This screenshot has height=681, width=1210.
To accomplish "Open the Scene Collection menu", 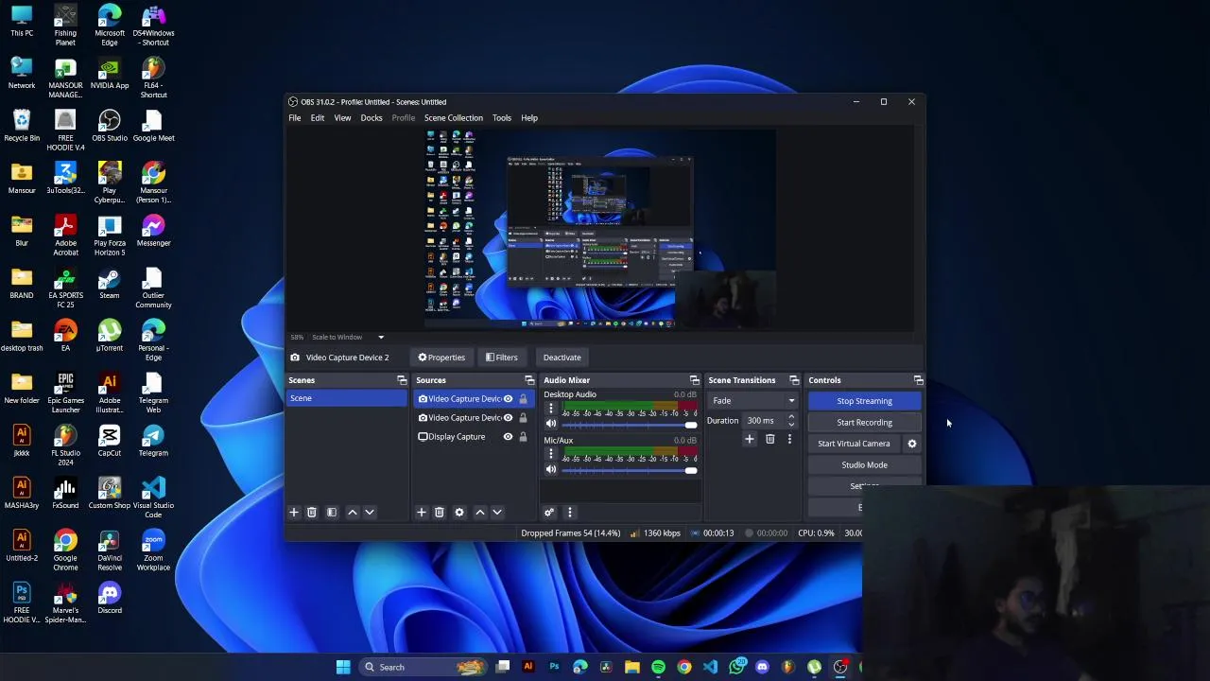I will click(x=454, y=118).
